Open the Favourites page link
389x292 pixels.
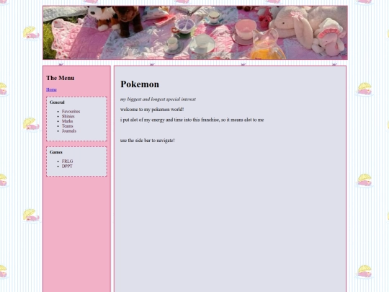click(71, 112)
